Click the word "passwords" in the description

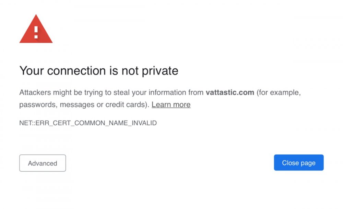[38, 104]
